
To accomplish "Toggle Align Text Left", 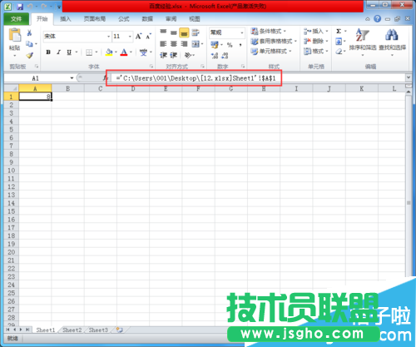I will (x=163, y=44).
